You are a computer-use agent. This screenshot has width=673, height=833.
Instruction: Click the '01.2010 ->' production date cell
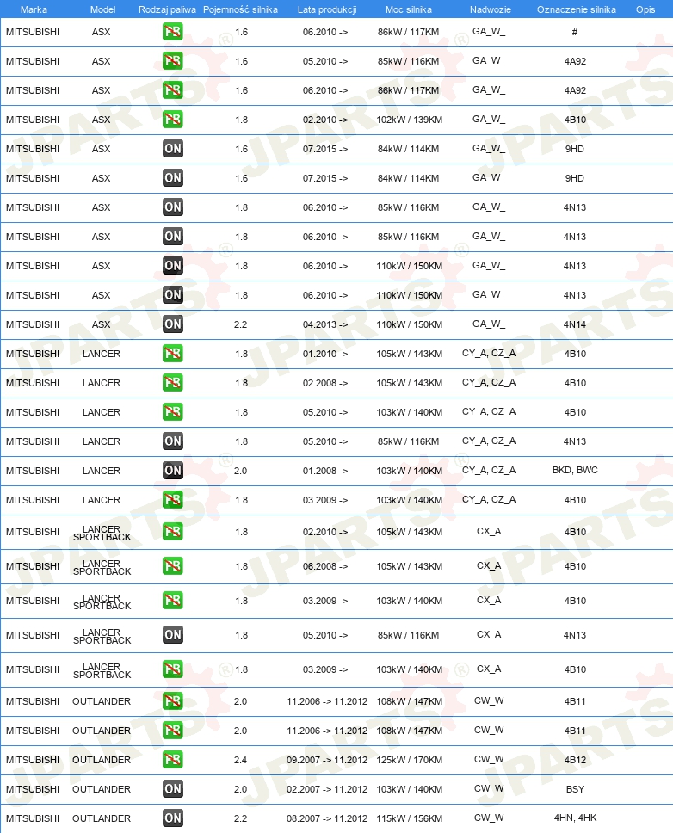(x=325, y=354)
